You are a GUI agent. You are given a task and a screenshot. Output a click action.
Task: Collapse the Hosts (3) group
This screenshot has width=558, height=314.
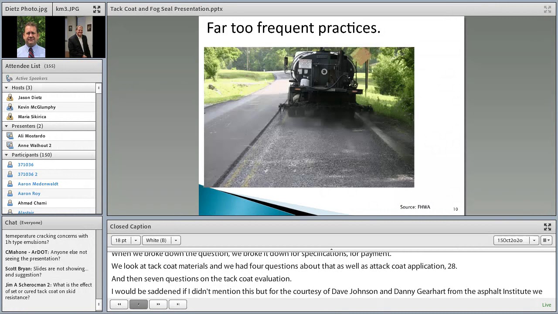pos(6,88)
